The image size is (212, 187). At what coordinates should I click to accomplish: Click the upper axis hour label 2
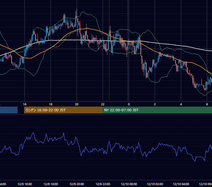[155, 104]
